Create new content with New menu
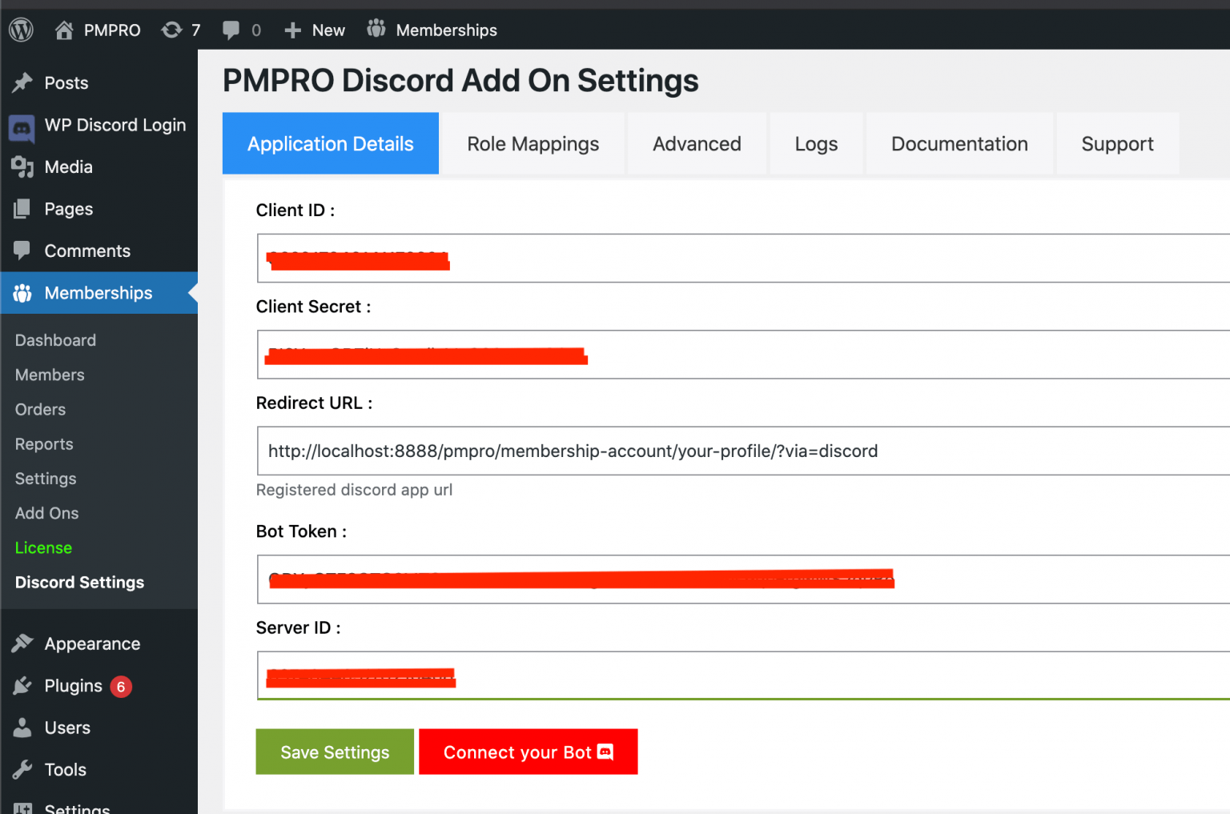The image size is (1230, 814). click(314, 29)
